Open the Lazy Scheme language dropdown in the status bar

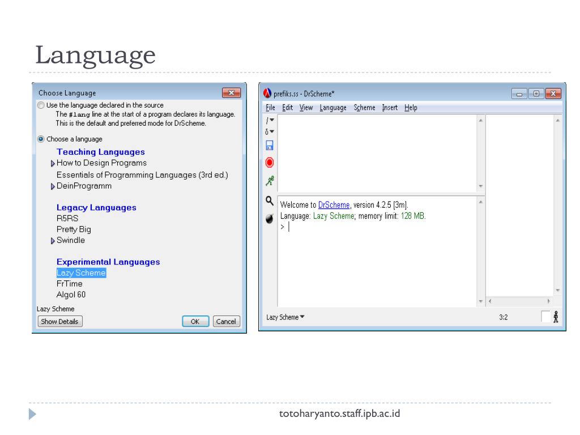pos(285,317)
